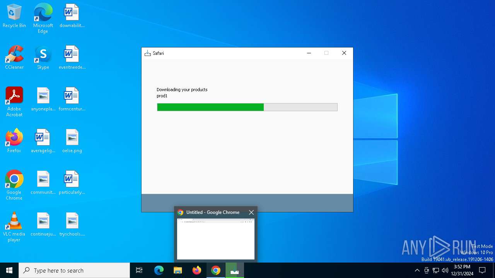The image size is (495, 278).
Task: Open File Explorer from the taskbar
Action: pyautogui.click(x=178, y=270)
